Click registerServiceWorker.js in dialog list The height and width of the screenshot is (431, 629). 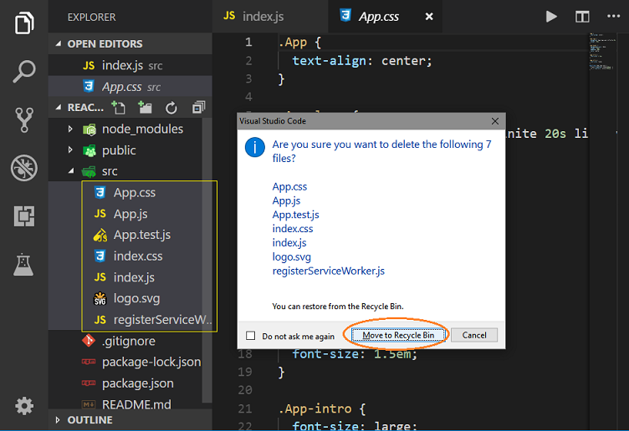(328, 271)
